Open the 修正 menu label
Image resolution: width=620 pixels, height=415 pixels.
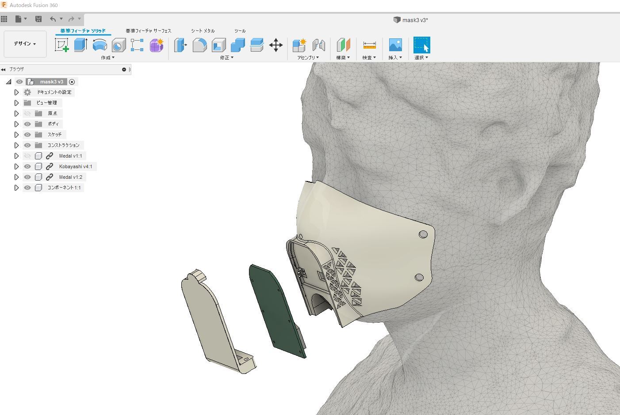(x=226, y=58)
